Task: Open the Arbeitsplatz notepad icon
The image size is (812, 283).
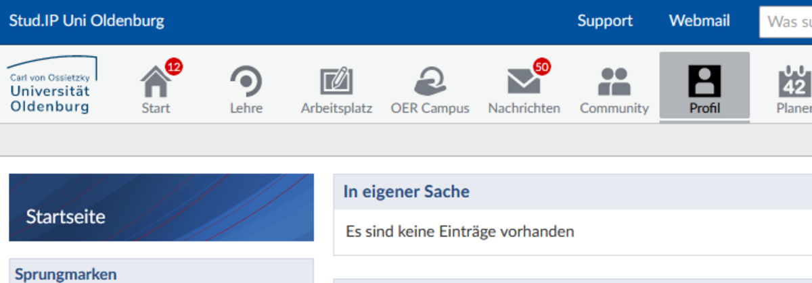Action: coord(336,82)
